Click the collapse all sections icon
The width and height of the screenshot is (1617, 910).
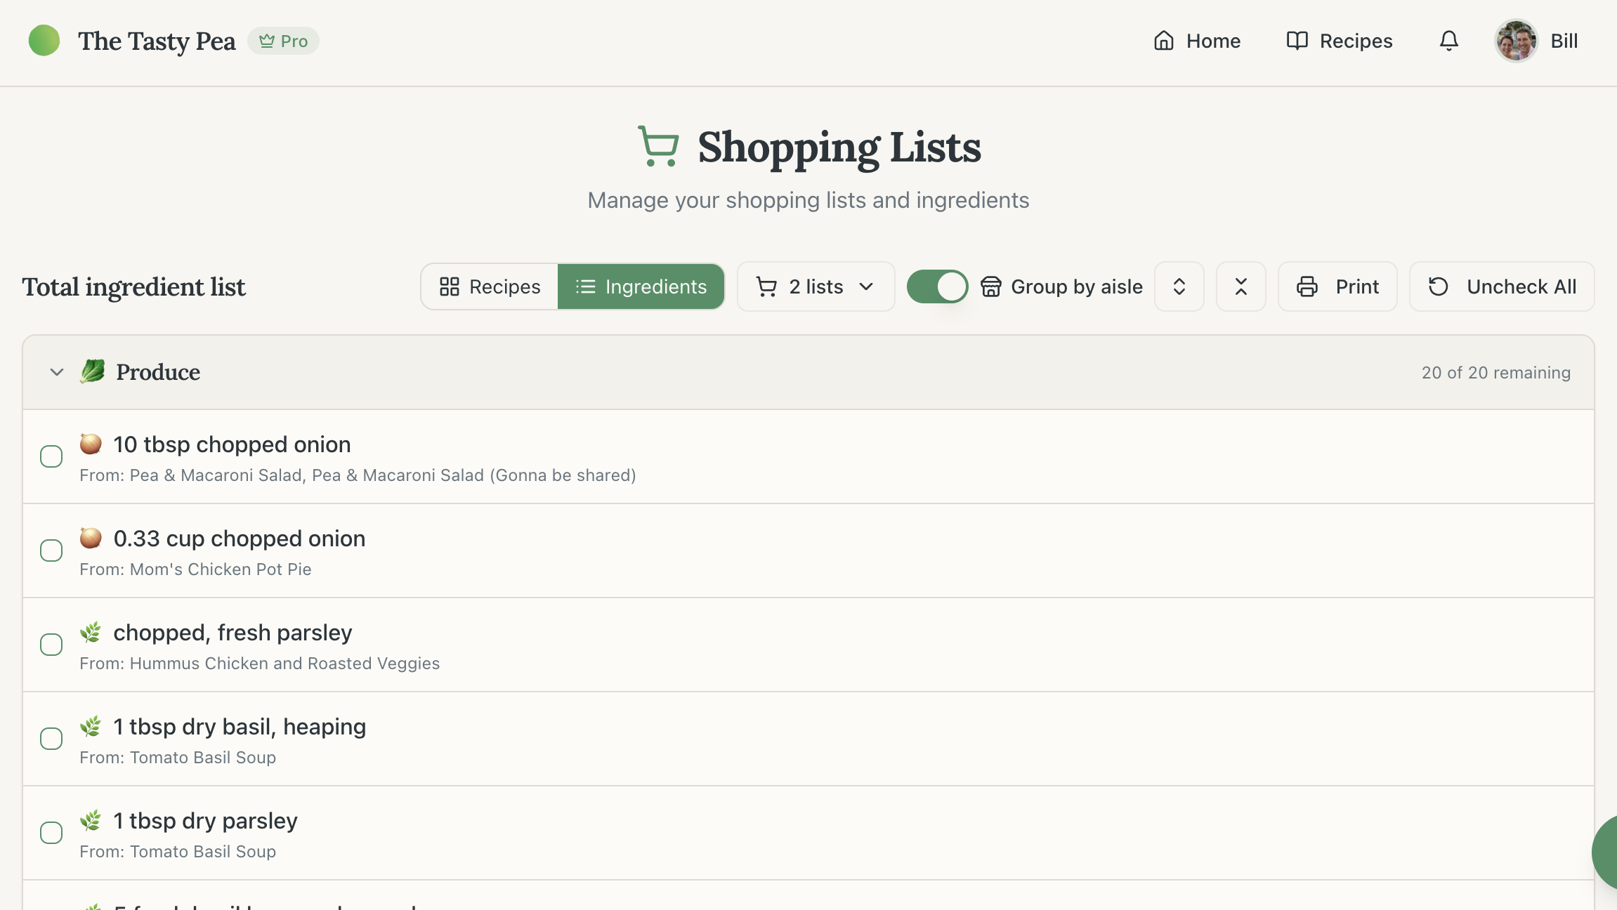tap(1240, 286)
